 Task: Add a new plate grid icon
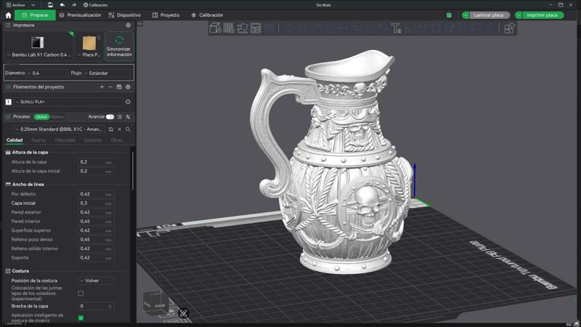click(x=229, y=28)
